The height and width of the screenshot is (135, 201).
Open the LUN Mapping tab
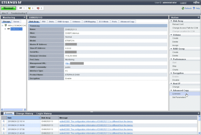coord(90,22)
